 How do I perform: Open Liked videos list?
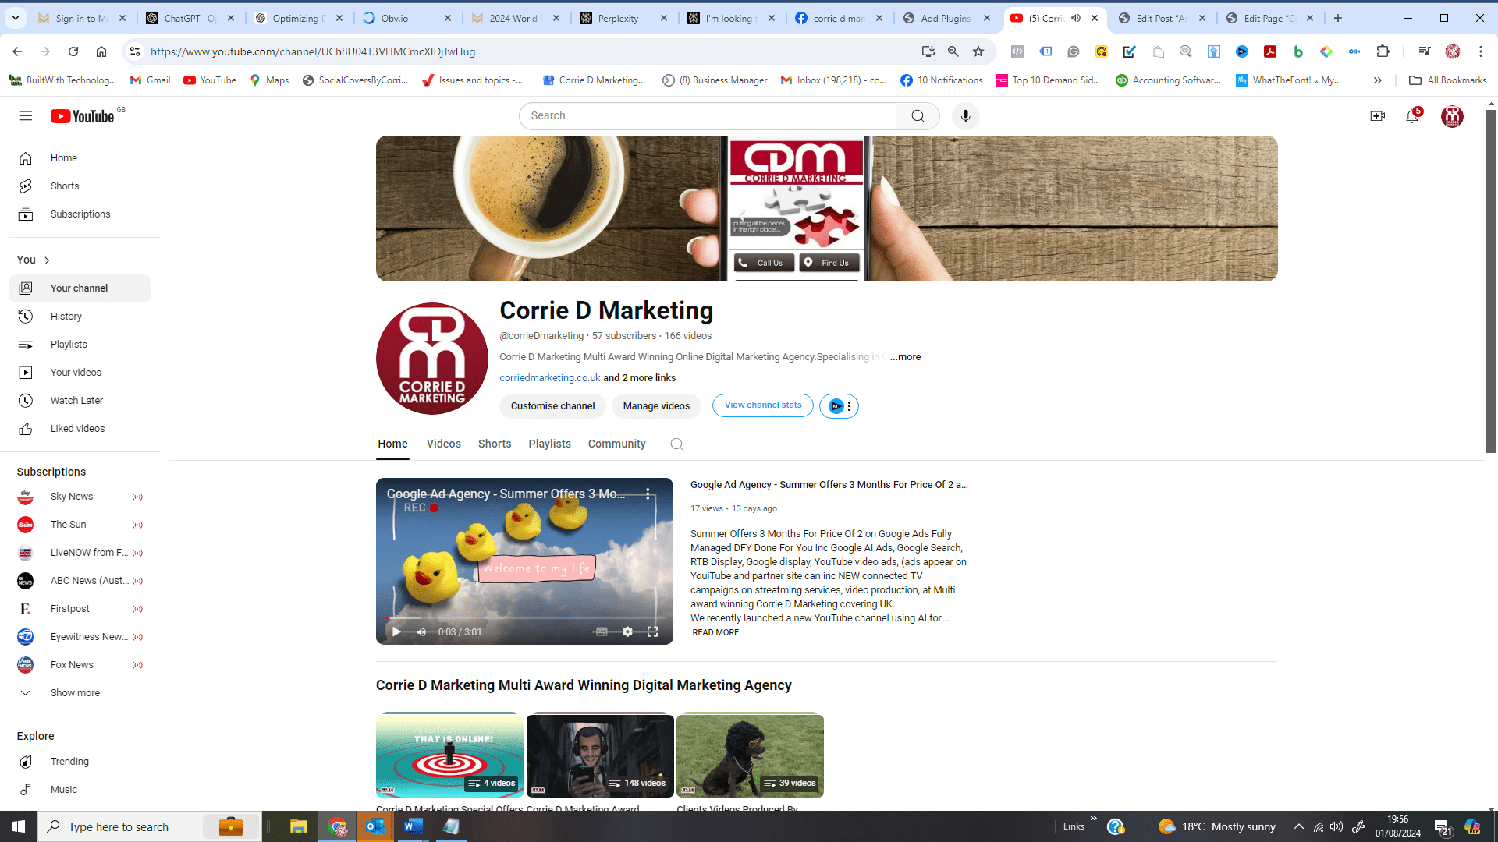tap(80, 429)
